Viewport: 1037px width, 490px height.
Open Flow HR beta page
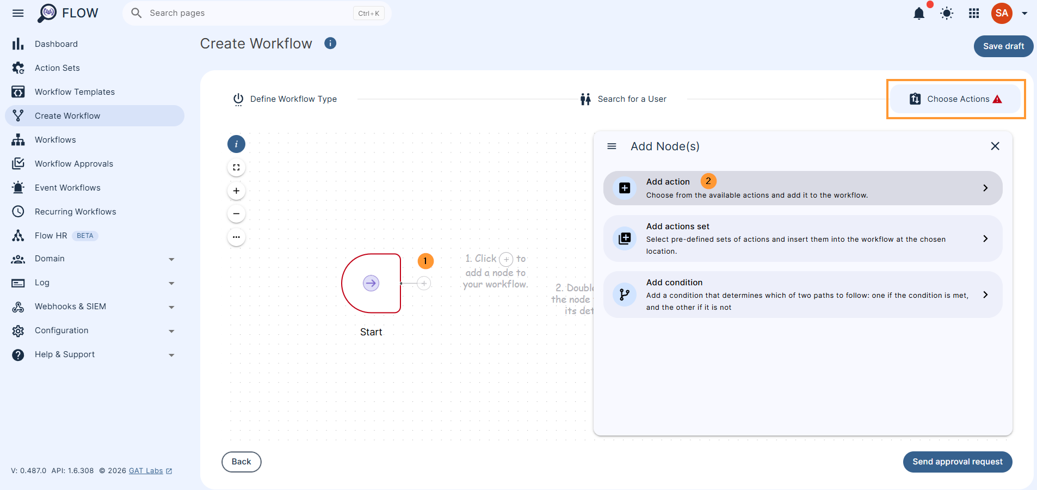coord(95,236)
